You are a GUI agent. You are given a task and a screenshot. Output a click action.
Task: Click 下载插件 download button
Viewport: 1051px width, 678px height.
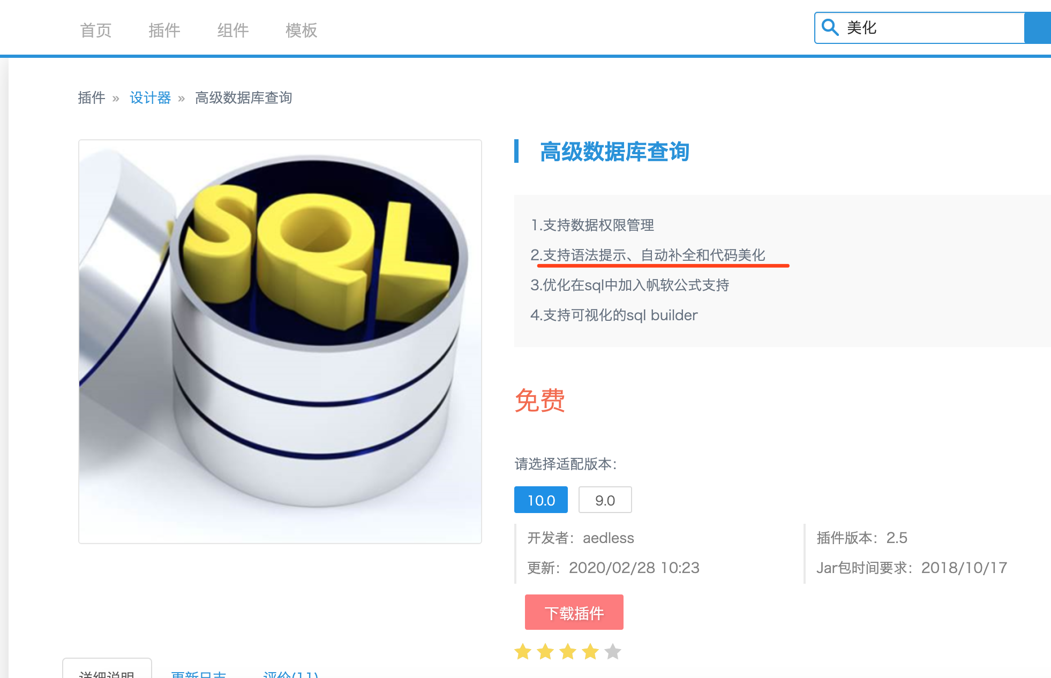574,613
